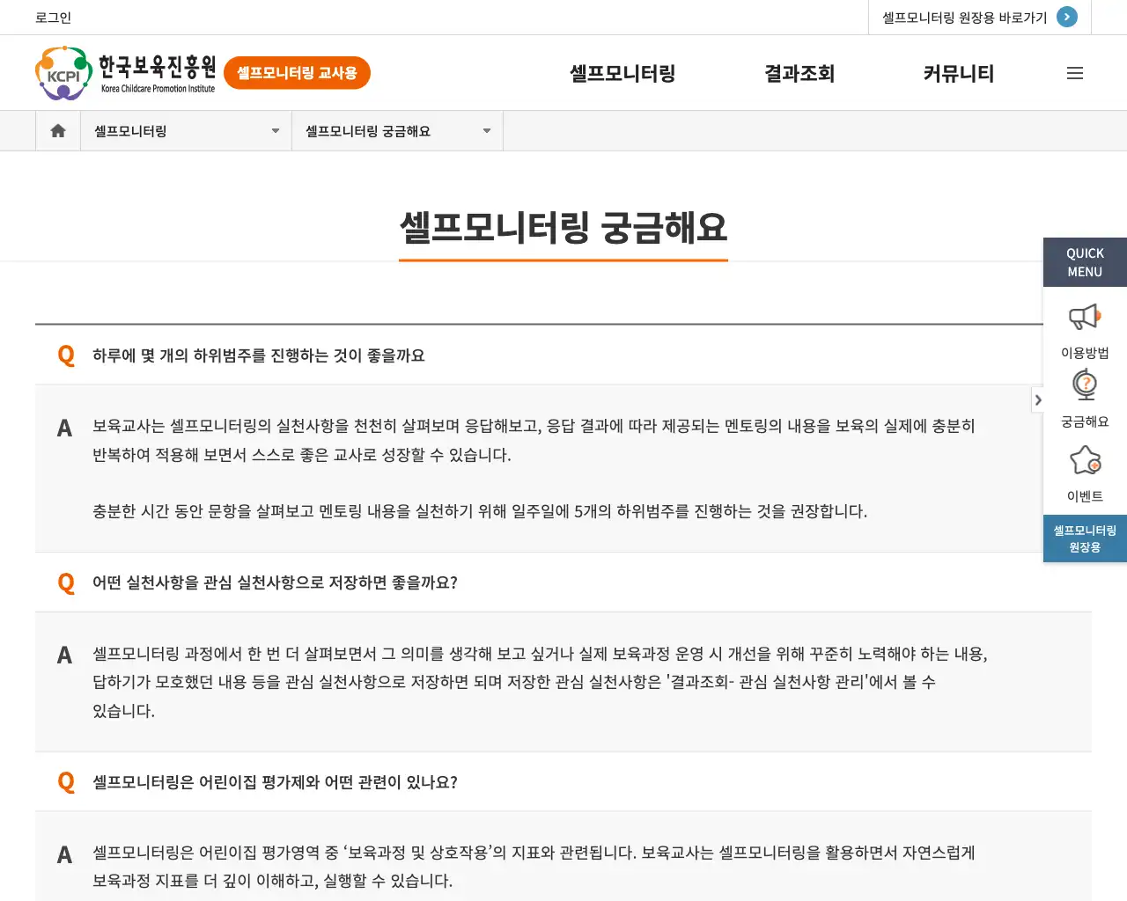The height and width of the screenshot is (901, 1127).
Task: Click answer text starting 보육교사는 셀프모니터링의 실천사항을
Action: (534, 440)
